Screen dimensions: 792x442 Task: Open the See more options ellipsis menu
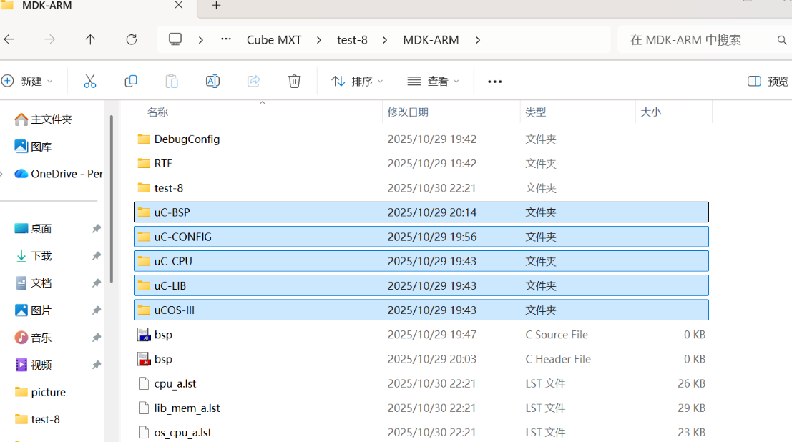[x=494, y=82]
